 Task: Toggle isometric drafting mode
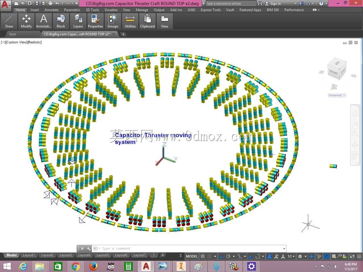[239, 256]
